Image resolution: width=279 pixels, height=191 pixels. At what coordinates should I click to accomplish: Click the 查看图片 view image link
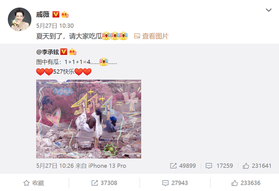[151, 36]
